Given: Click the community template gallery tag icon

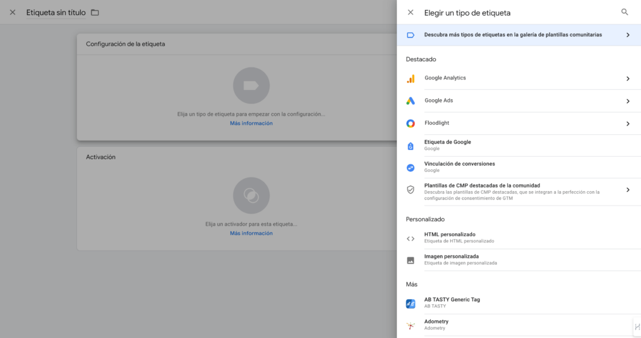Looking at the screenshot, I should pyautogui.click(x=411, y=35).
